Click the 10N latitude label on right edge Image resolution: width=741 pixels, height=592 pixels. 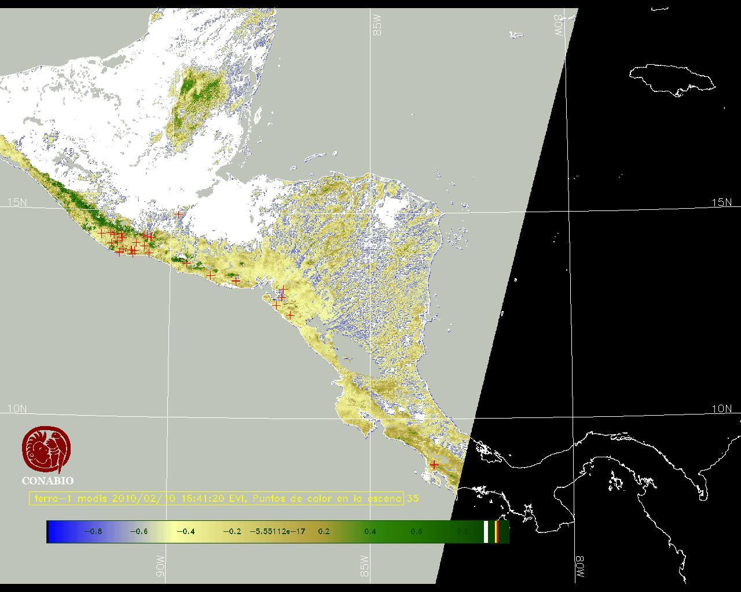tap(721, 409)
